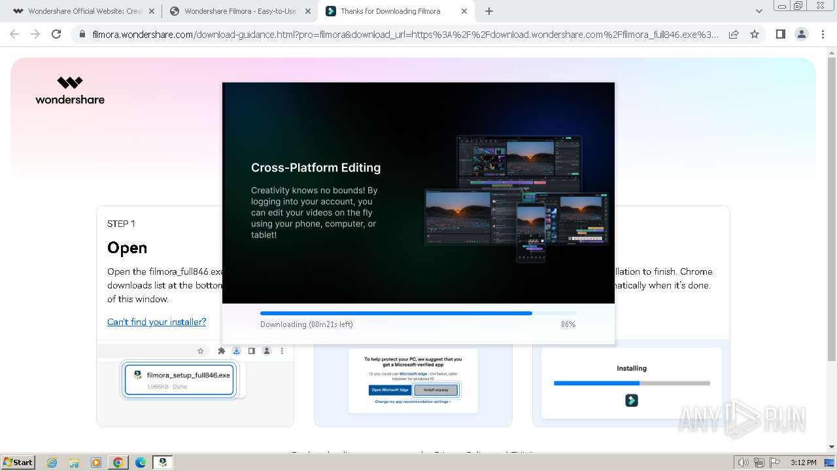
Task: Click the Open step heading
Action: coord(127,248)
